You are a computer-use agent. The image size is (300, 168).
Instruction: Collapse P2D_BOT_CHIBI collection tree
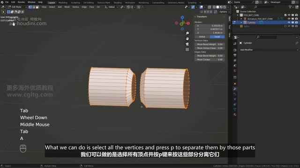click(x=238, y=15)
